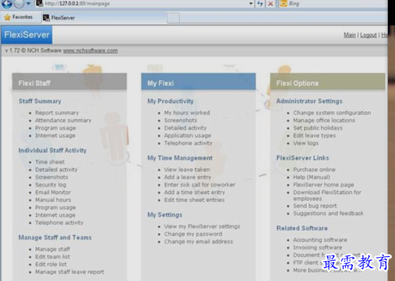Viewport: 395px width, 281px height.
Task: Open Screenshots under My Productivity
Action: point(180,120)
